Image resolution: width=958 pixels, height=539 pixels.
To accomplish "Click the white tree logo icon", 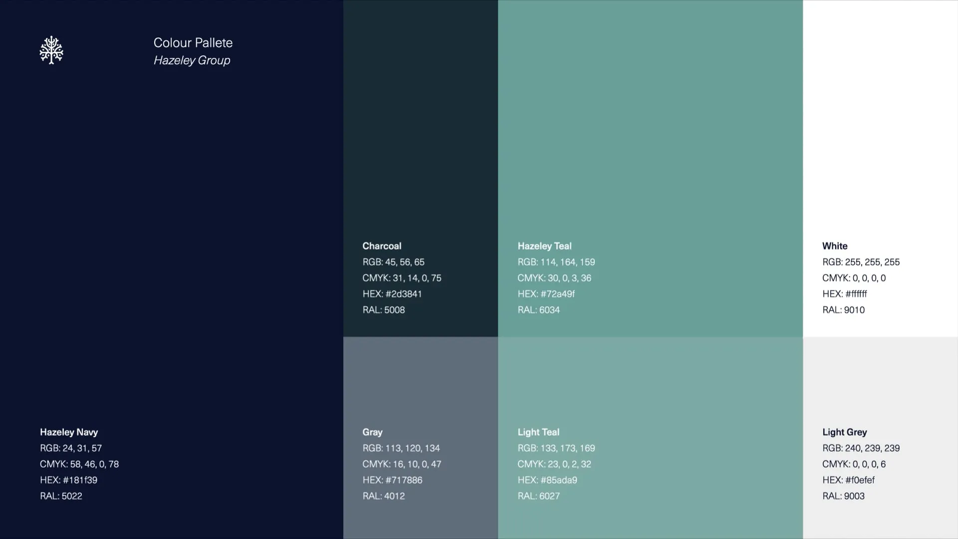I will coord(51,50).
